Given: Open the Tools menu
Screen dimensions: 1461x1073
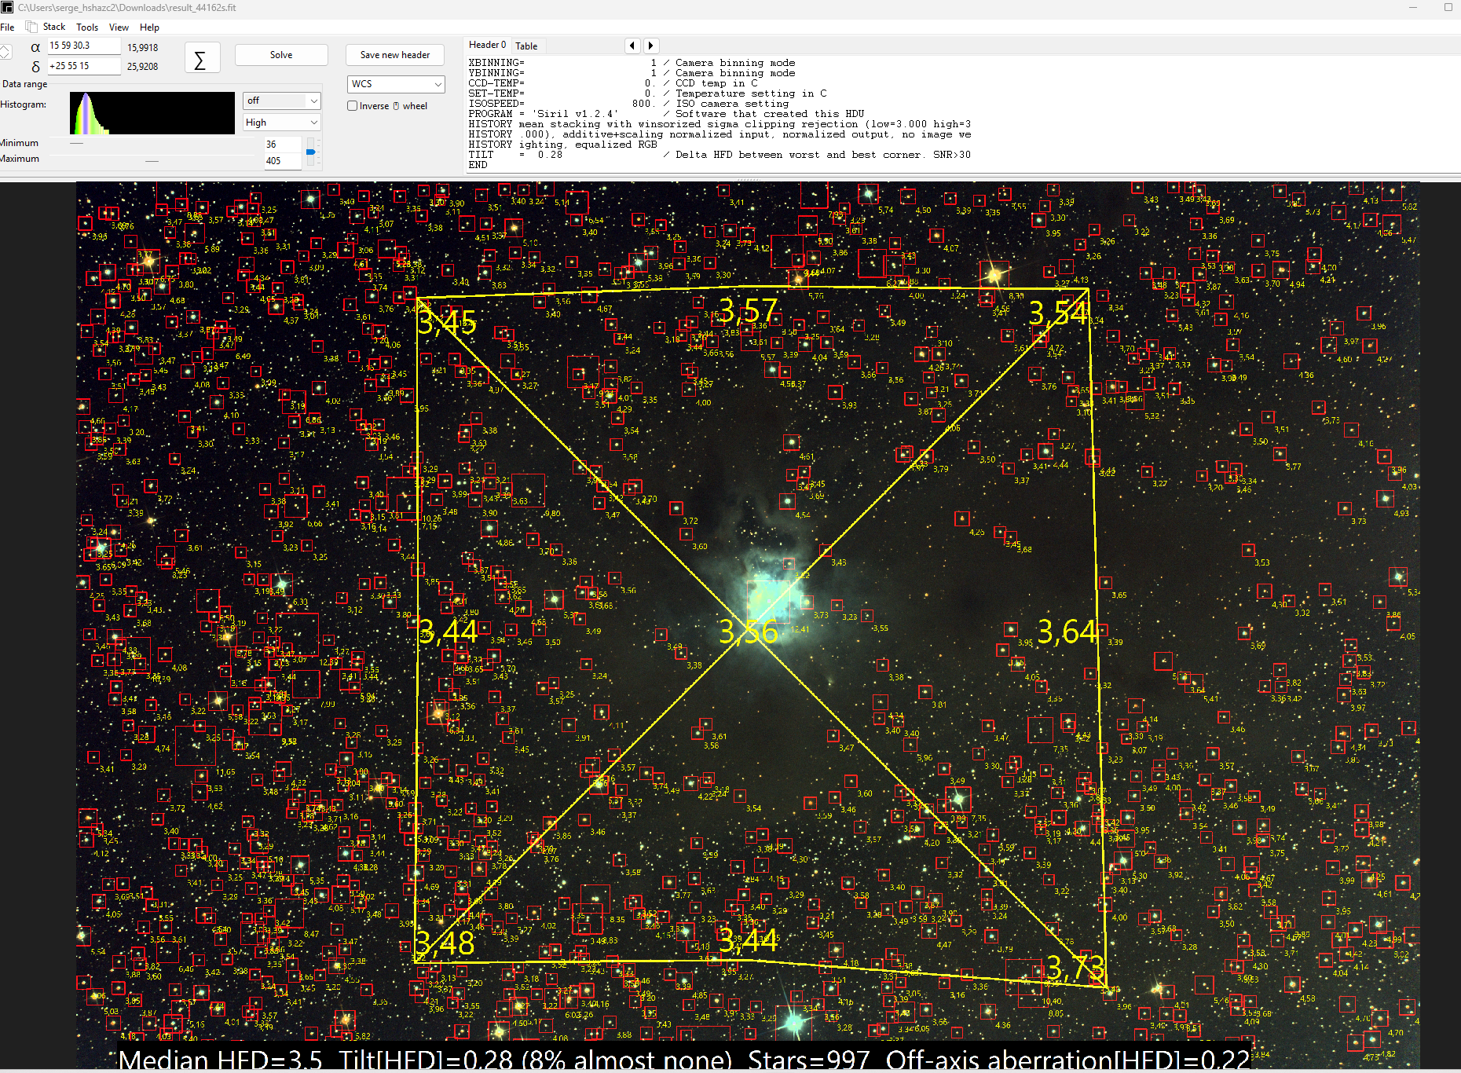Looking at the screenshot, I should pos(87,27).
